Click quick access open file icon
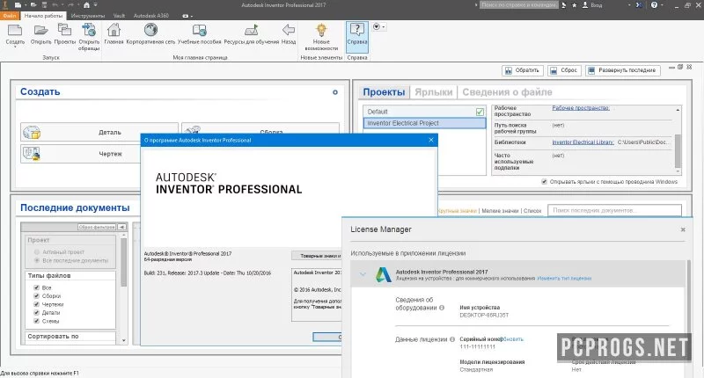704x378 pixels. pos(34,5)
